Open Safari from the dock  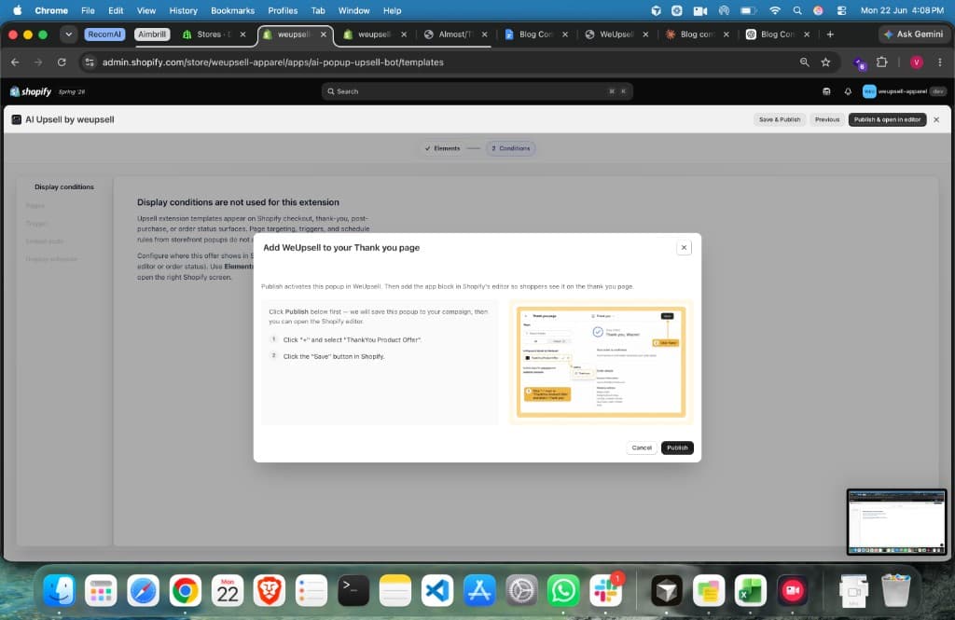click(x=143, y=590)
